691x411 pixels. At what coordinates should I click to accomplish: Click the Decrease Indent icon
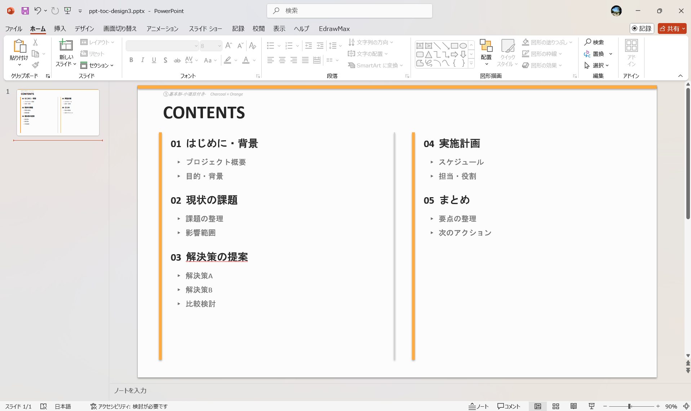click(309, 46)
